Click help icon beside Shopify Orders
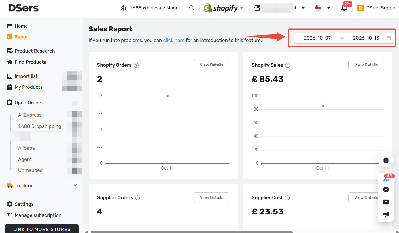The width and height of the screenshot is (399, 233). click(136, 65)
